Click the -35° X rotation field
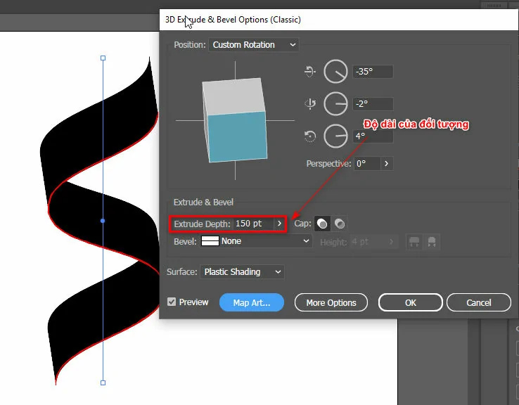Image resolution: width=519 pixels, height=405 pixels. pos(373,72)
